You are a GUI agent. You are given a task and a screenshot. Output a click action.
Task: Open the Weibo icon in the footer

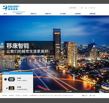[x=91, y=96]
